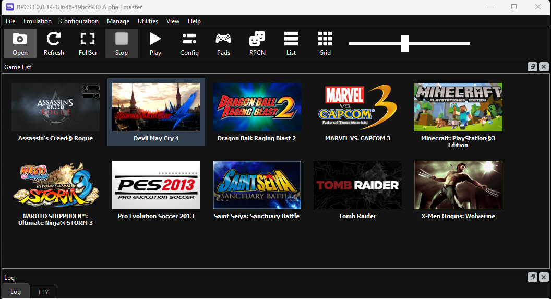Float the Log panel

532,277
